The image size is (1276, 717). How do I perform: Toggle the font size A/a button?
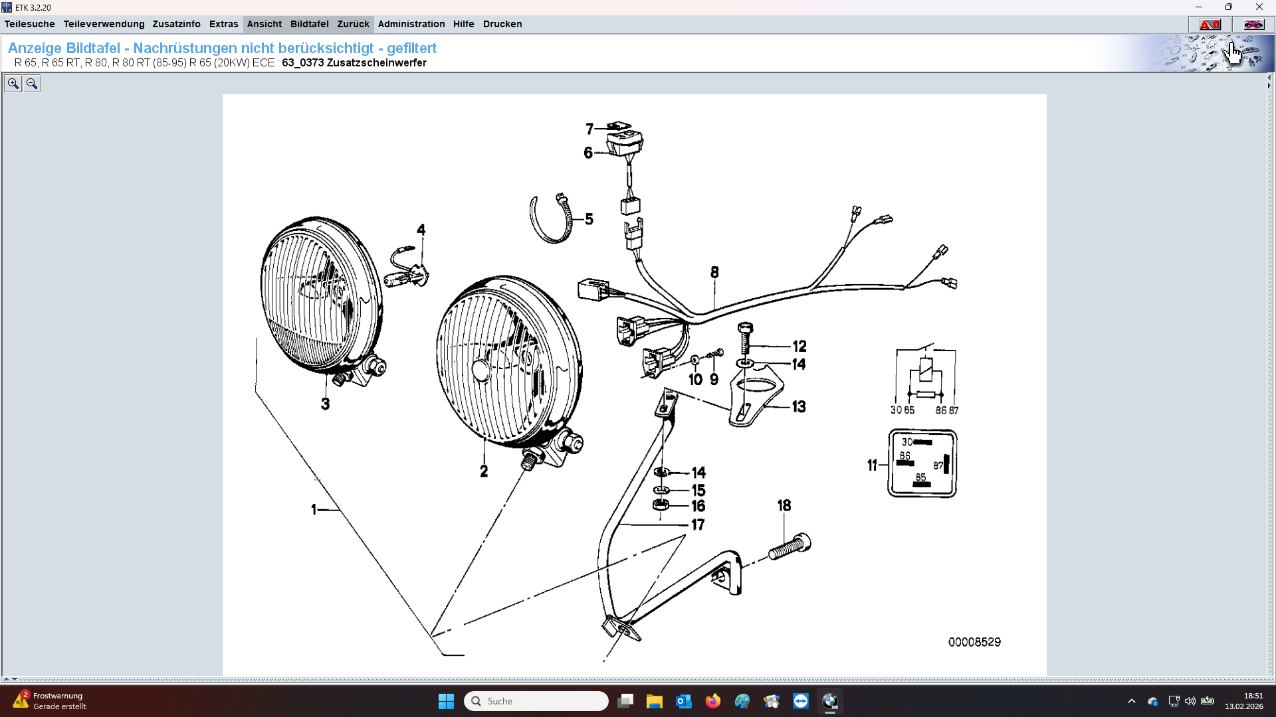[x=1210, y=25]
